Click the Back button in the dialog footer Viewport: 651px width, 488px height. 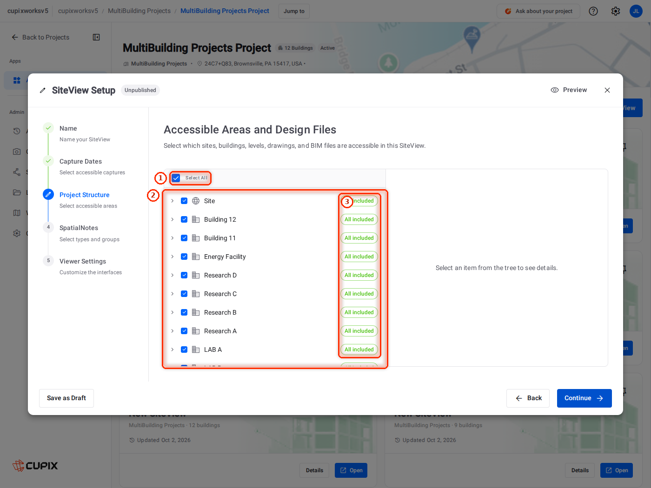(528, 398)
